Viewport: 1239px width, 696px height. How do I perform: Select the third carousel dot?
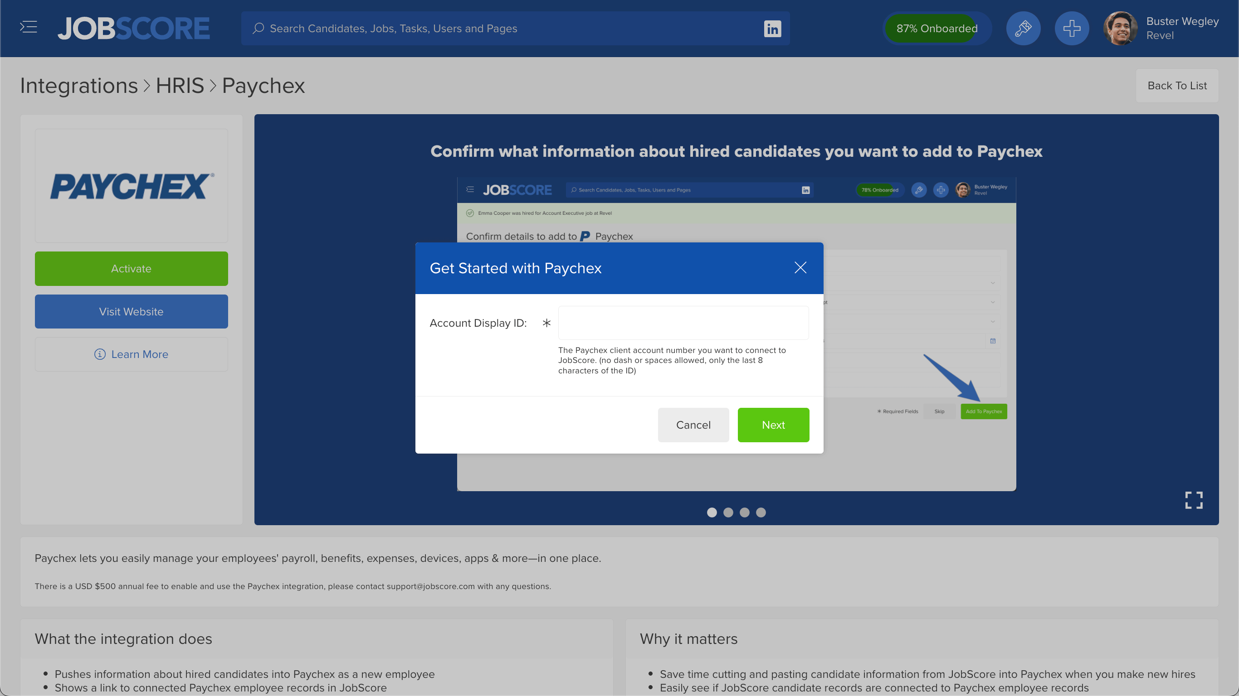pos(745,512)
